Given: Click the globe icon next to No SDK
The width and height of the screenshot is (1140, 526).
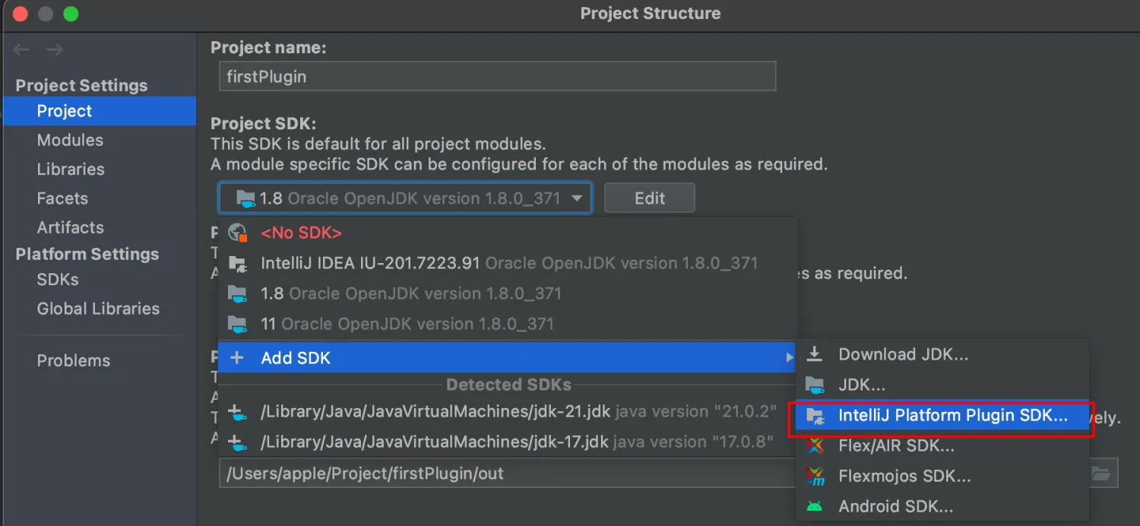Looking at the screenshot, I should click(238, 233).
